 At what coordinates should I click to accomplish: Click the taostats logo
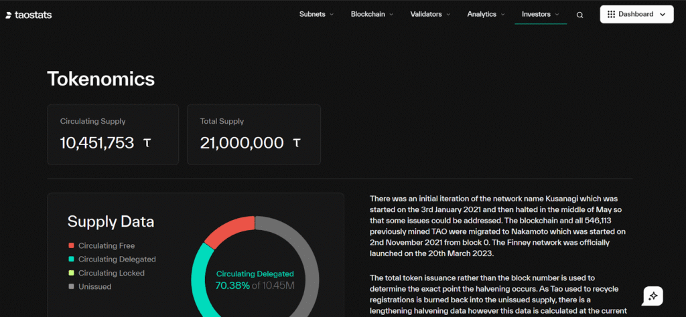click(29, 15)
